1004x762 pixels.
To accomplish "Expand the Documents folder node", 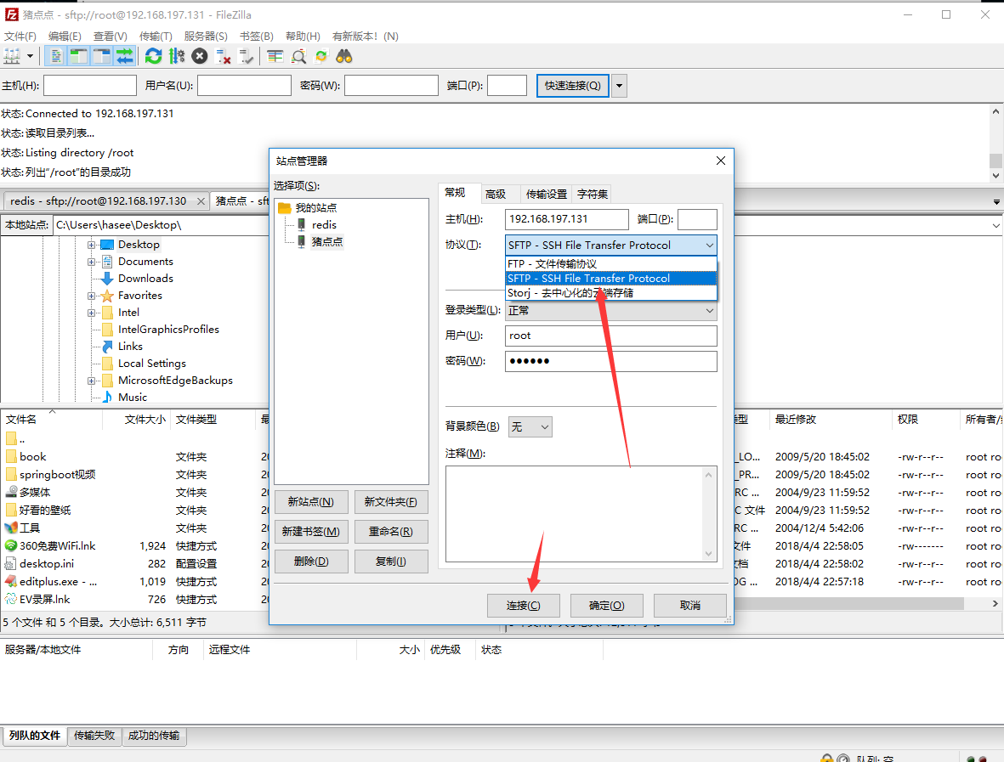I will tap(91, 262).
